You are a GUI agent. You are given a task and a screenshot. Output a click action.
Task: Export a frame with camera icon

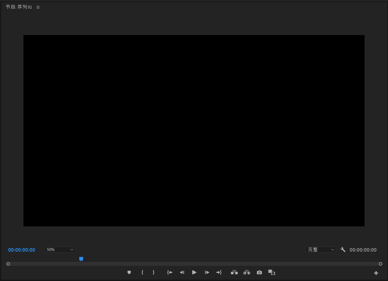(259, 272)
